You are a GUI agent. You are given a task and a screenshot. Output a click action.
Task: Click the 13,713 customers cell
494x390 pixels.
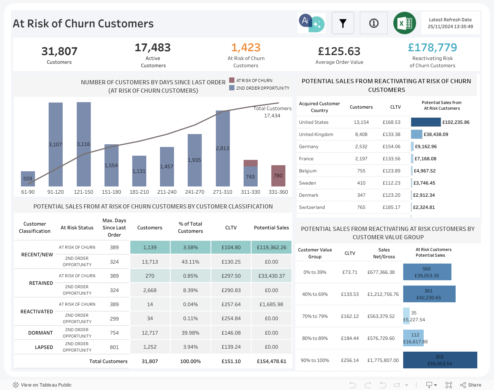150,262
